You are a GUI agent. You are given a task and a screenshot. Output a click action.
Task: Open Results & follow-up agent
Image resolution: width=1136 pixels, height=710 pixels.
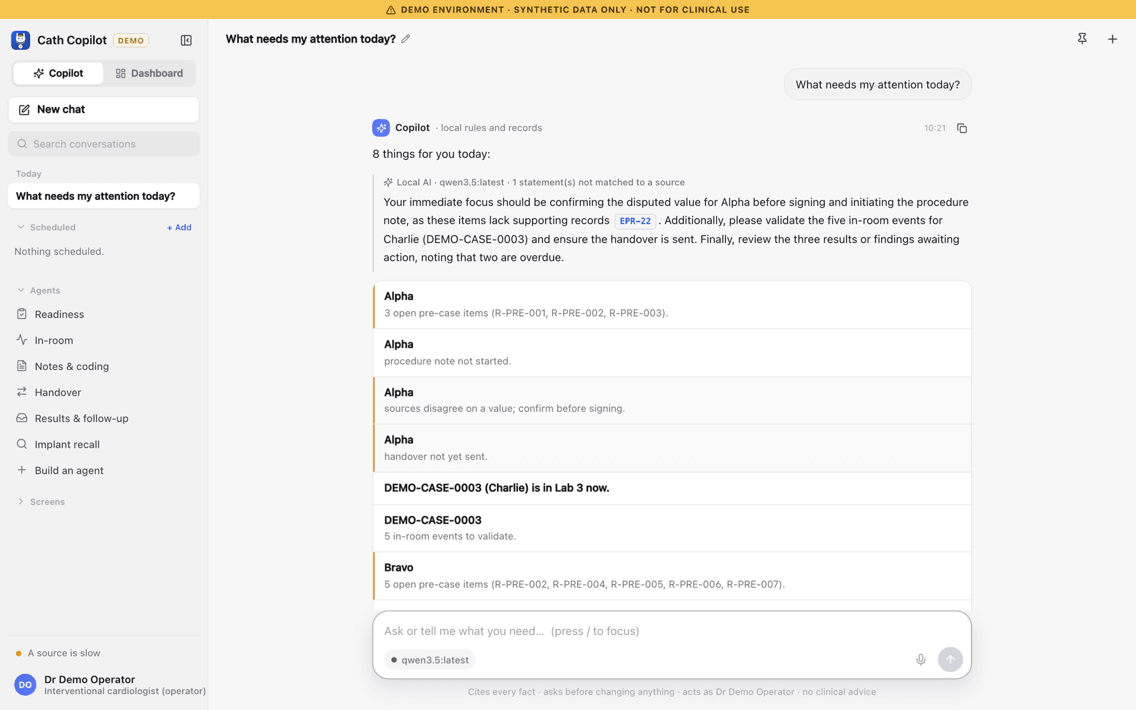(x=104, y=418)
